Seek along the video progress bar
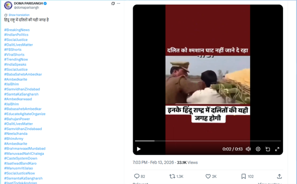The height and width of the screenshot is (184, 297). (208, 141)
